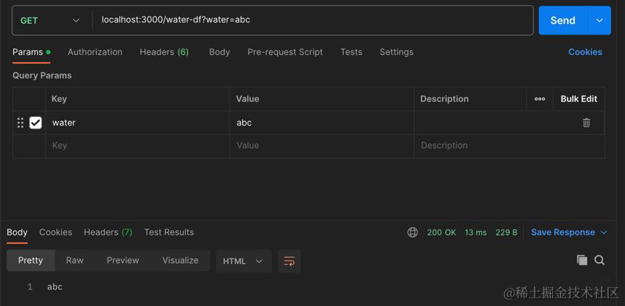Switch to the Authorization tab
625x306 pixels.
[95, 52]
